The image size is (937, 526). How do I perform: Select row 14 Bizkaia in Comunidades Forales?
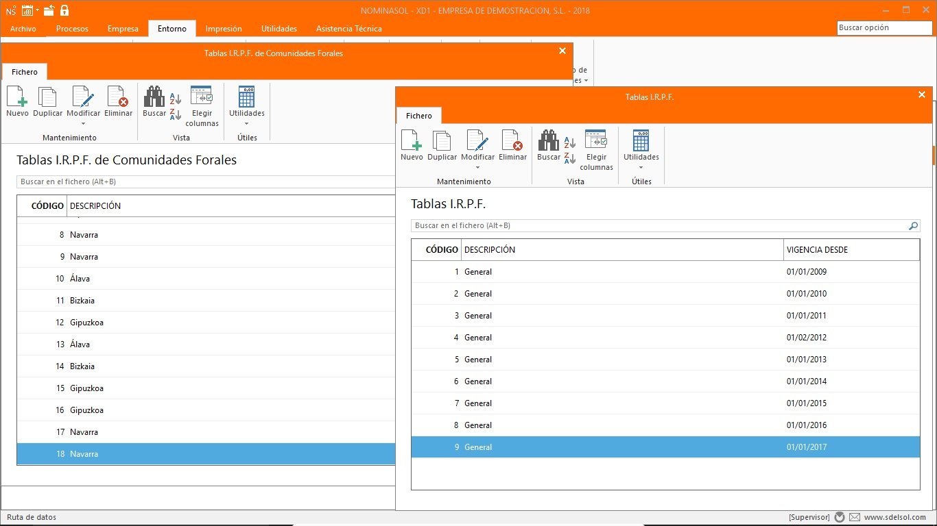click(x=206, y=366)
